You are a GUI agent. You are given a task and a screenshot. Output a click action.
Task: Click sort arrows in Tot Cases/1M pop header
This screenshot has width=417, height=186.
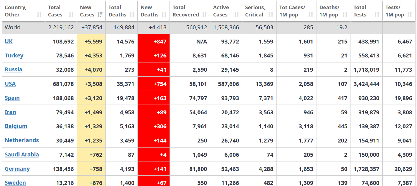tap(311, 15)
